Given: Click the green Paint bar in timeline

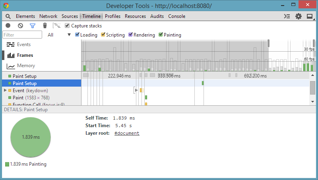Looking at the screenshot, I should (146, 97).
